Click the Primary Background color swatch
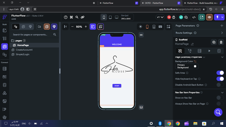This screenshot has width=226, height=127. click(x=195, y=66)
